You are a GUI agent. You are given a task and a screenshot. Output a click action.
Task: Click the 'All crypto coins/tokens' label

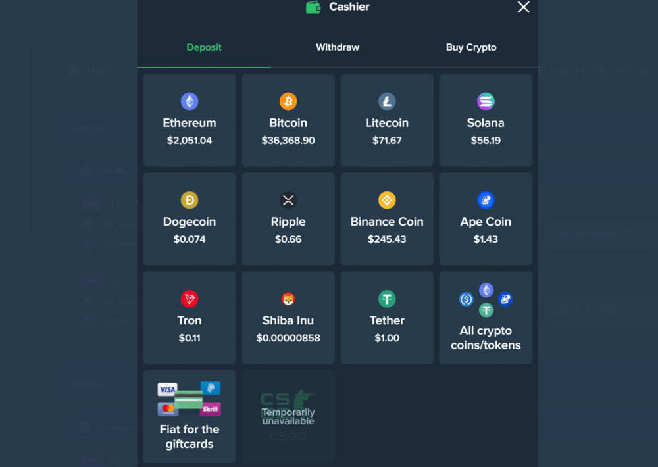(x=486, y=338)
